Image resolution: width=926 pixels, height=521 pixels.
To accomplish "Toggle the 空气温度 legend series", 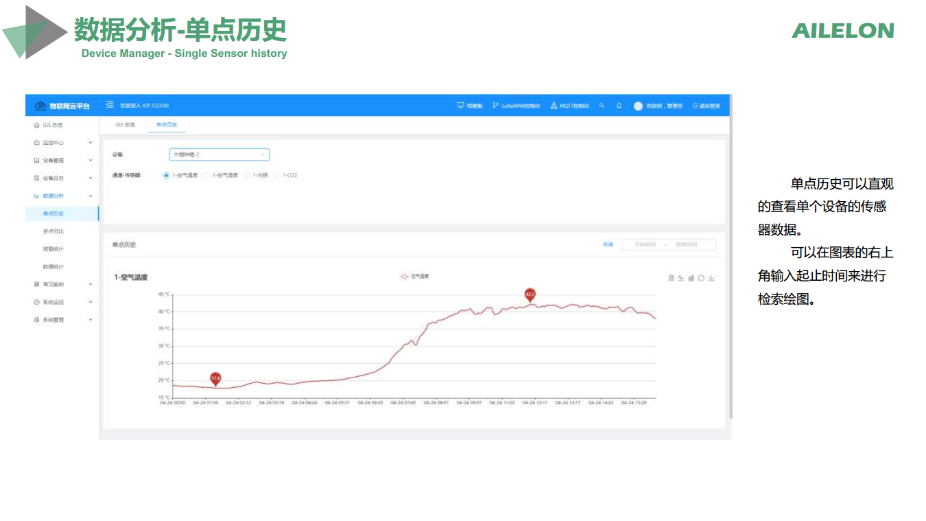I will (414, 276).
